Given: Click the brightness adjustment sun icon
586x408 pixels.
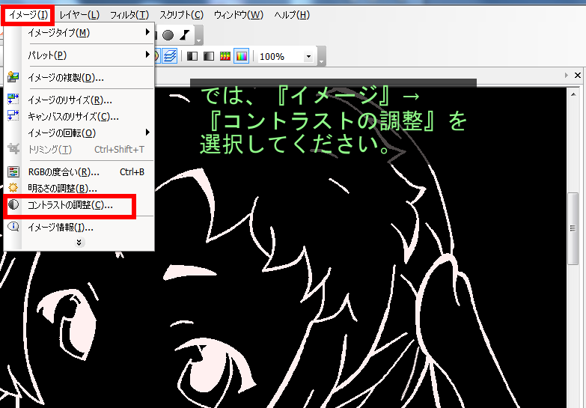Looking at the screenshot, I should point(13,188).
